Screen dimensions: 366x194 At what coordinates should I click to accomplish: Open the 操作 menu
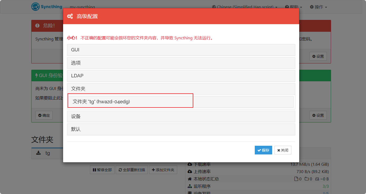[318, 7]
